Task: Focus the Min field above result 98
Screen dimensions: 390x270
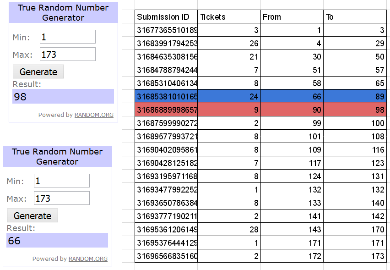Action: pos(68,37)
